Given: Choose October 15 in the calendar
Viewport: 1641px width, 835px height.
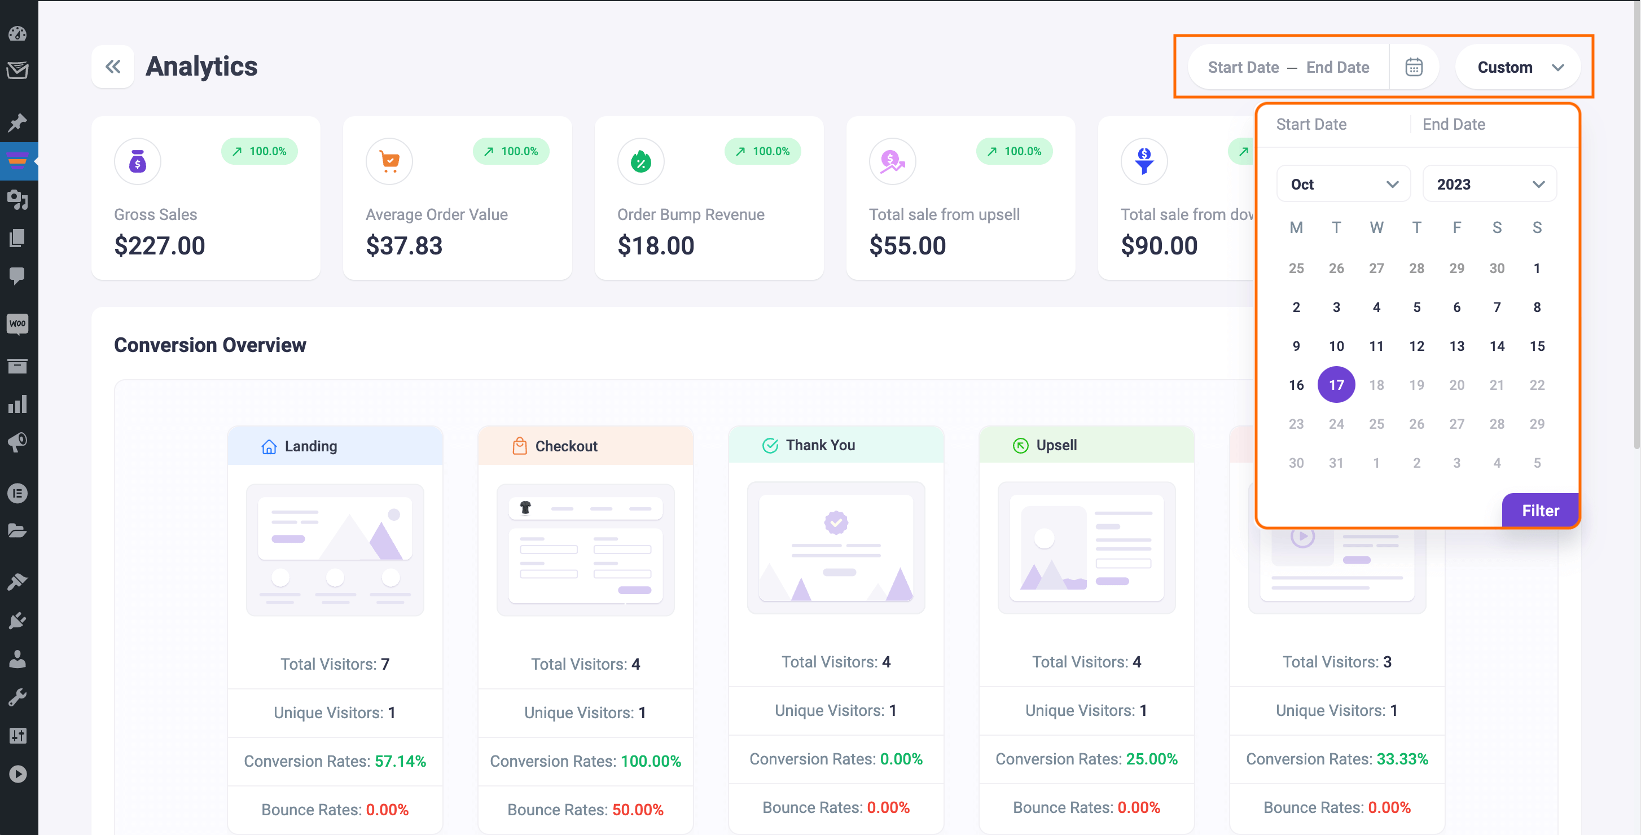Looking at the screenshot, I should pos(1537,346).
